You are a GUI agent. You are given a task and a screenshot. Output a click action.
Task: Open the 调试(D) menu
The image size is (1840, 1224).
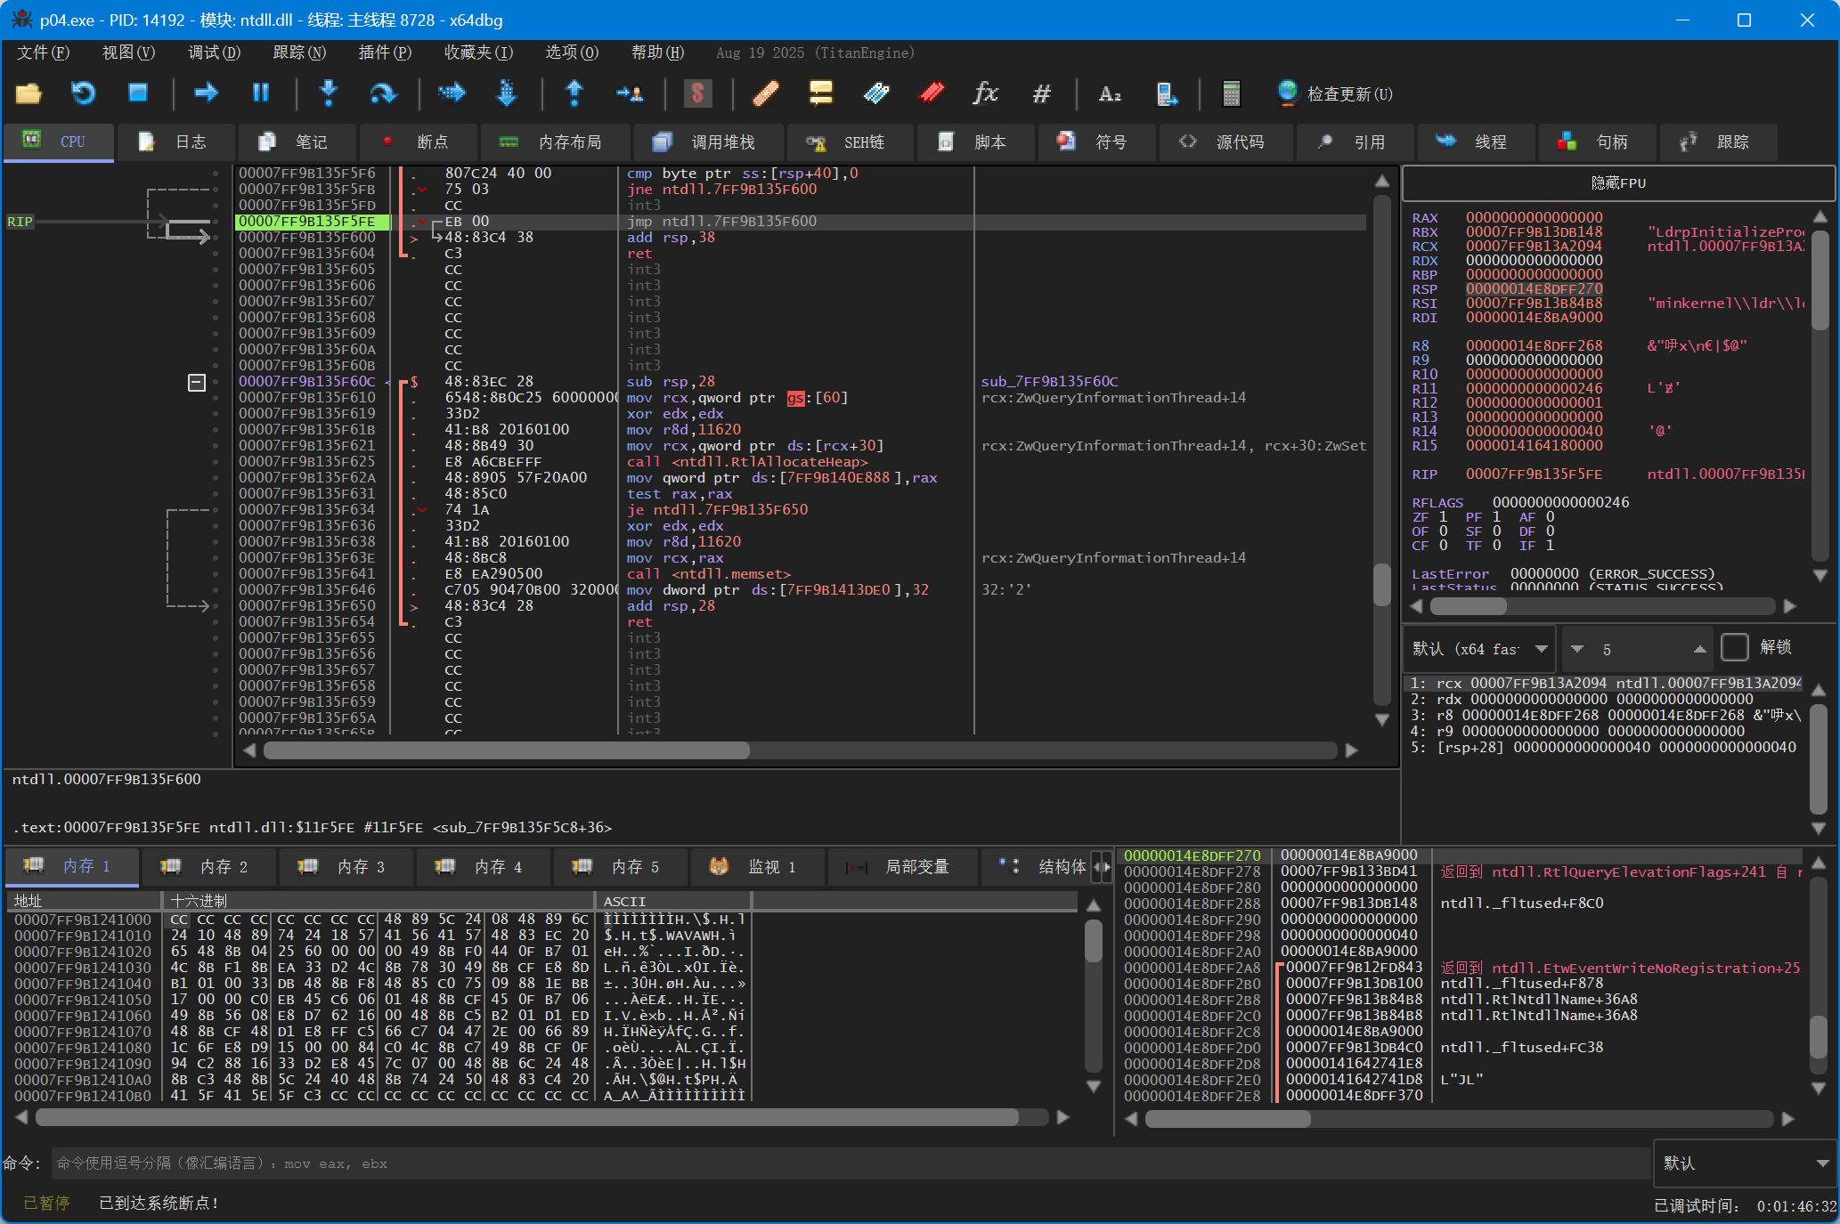tap(214, 53)
